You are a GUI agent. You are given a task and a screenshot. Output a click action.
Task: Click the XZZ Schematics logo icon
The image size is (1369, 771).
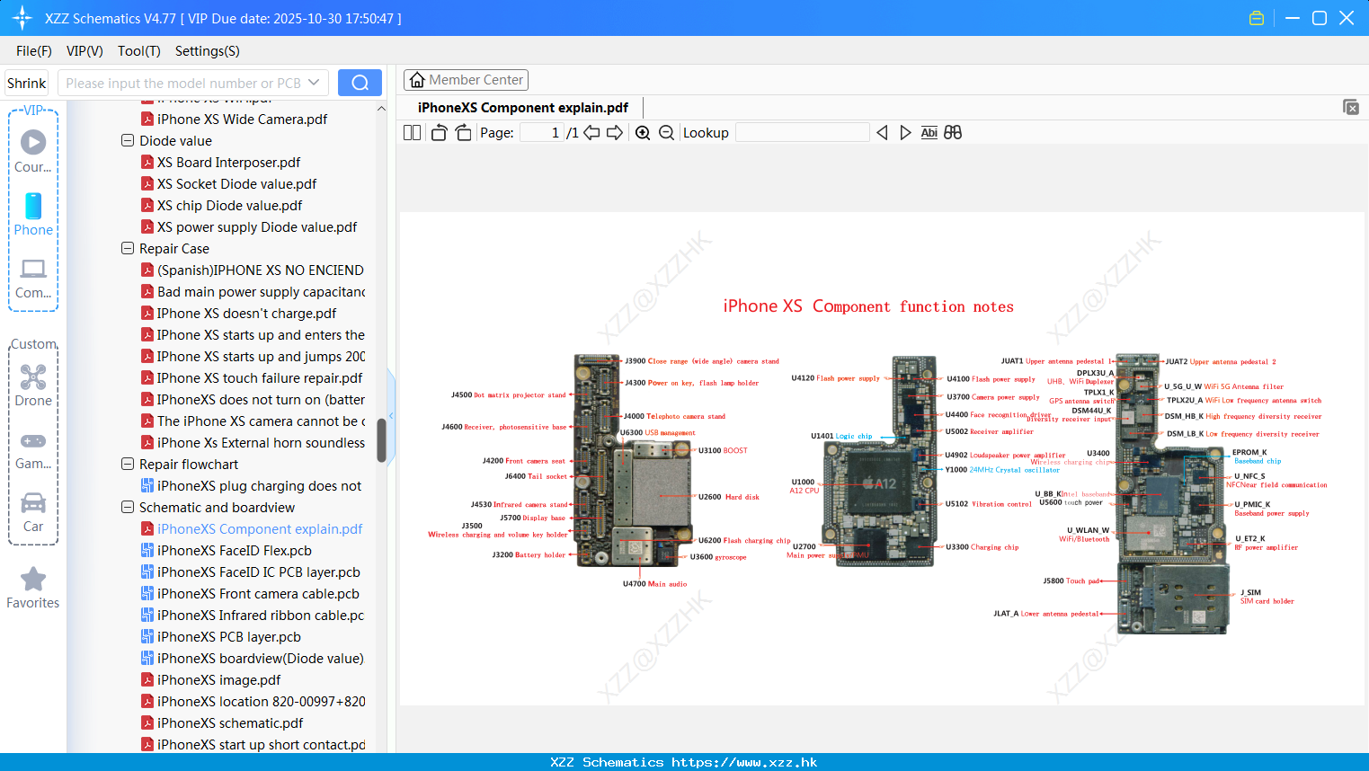(x=22, y=18)
